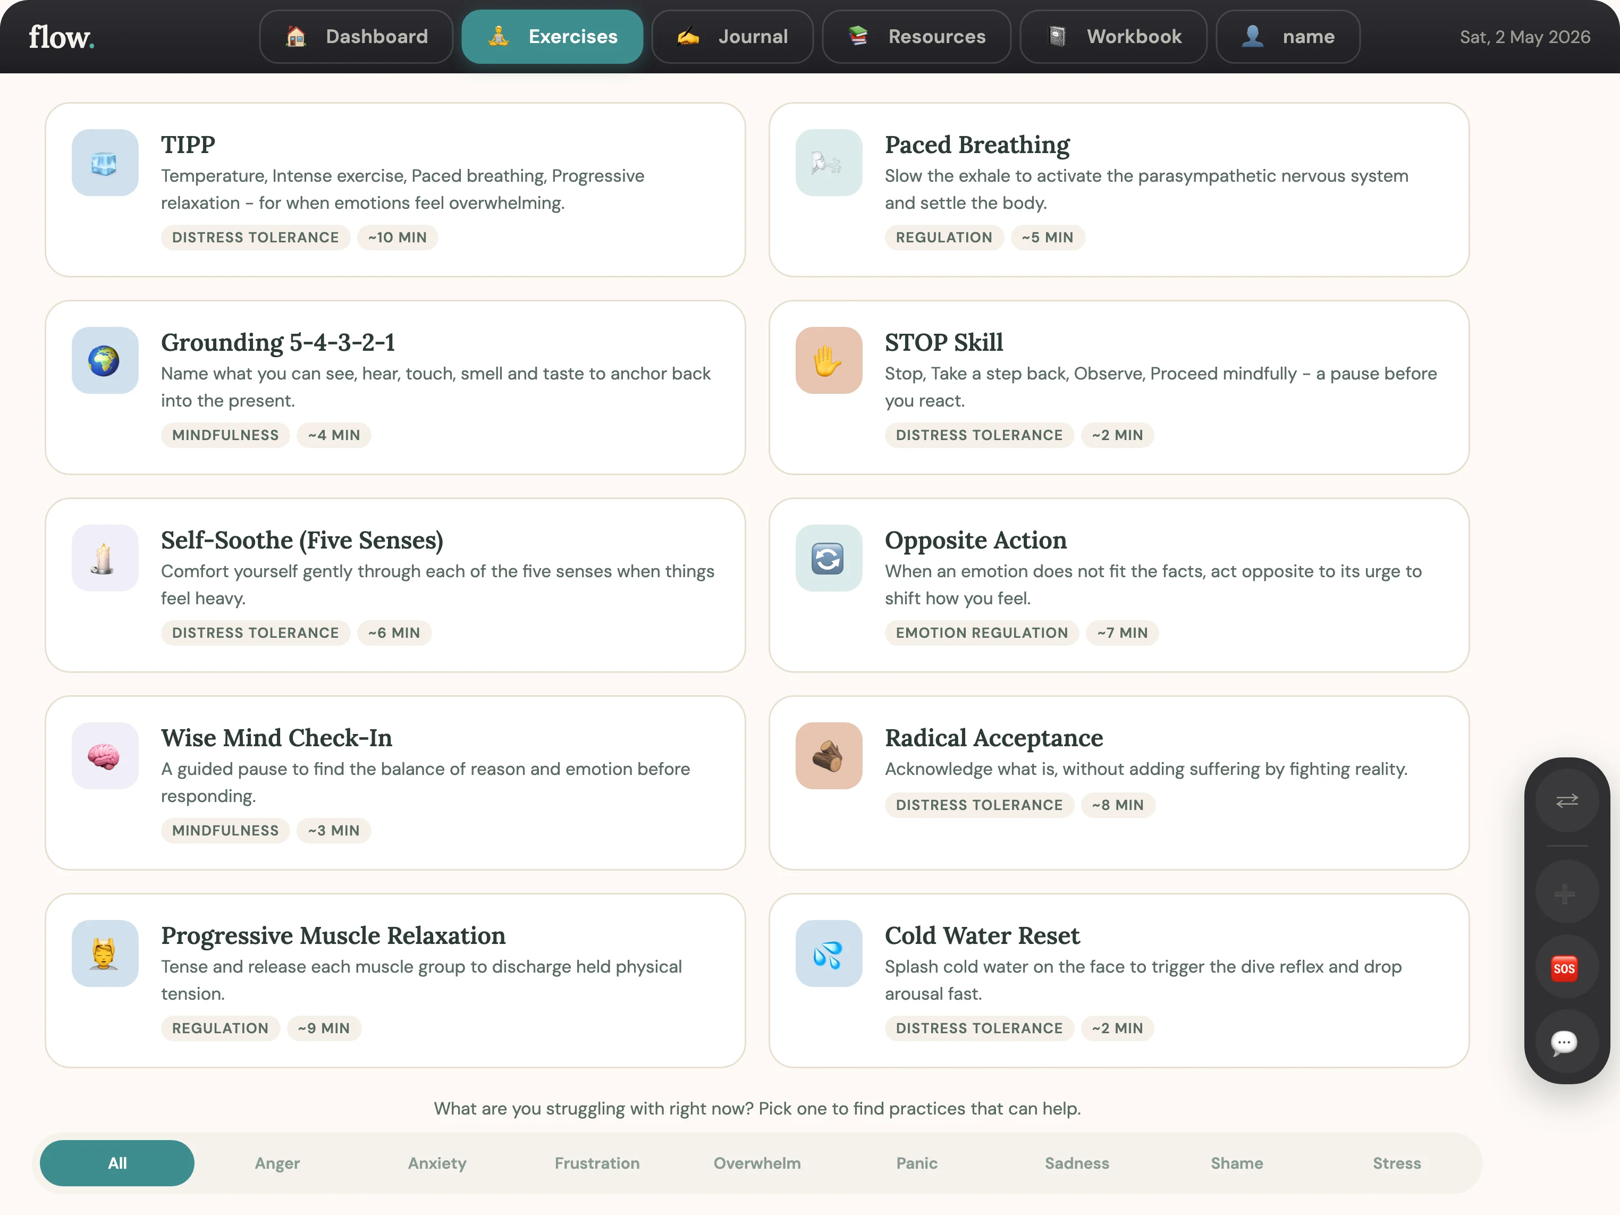
Task: Open the STOP Skill exercise title
Action: point(943,342)
